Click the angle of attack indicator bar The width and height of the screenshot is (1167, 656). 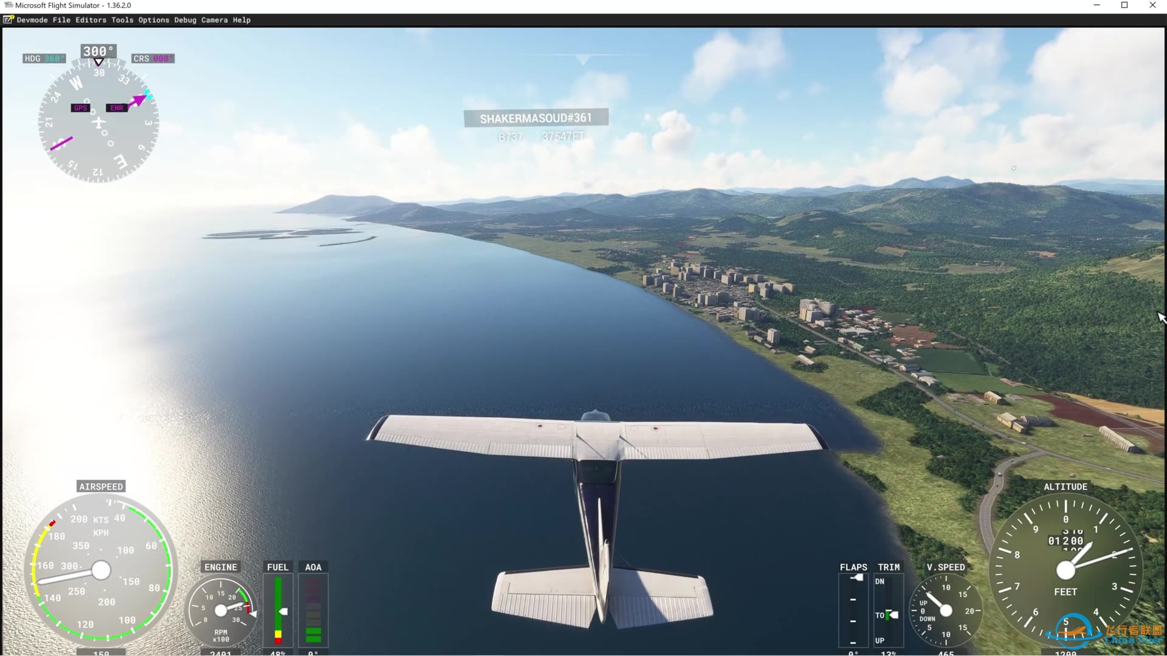(x=313, y=610)
